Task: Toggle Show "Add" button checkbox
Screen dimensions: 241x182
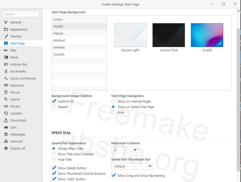Action: click(54, 179)
